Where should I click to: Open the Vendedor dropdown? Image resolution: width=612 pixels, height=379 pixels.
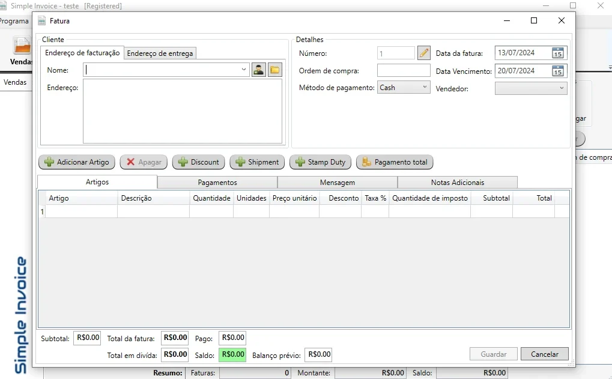531,88
